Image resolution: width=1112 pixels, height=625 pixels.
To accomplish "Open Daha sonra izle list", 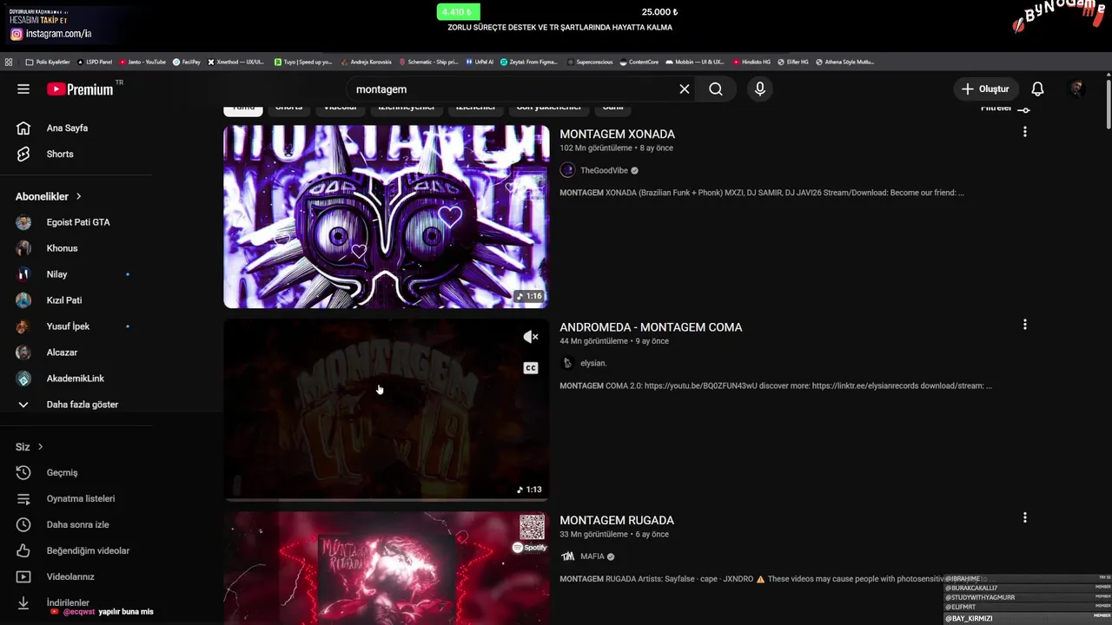I will pyautogui.click(x=76, y=524).
